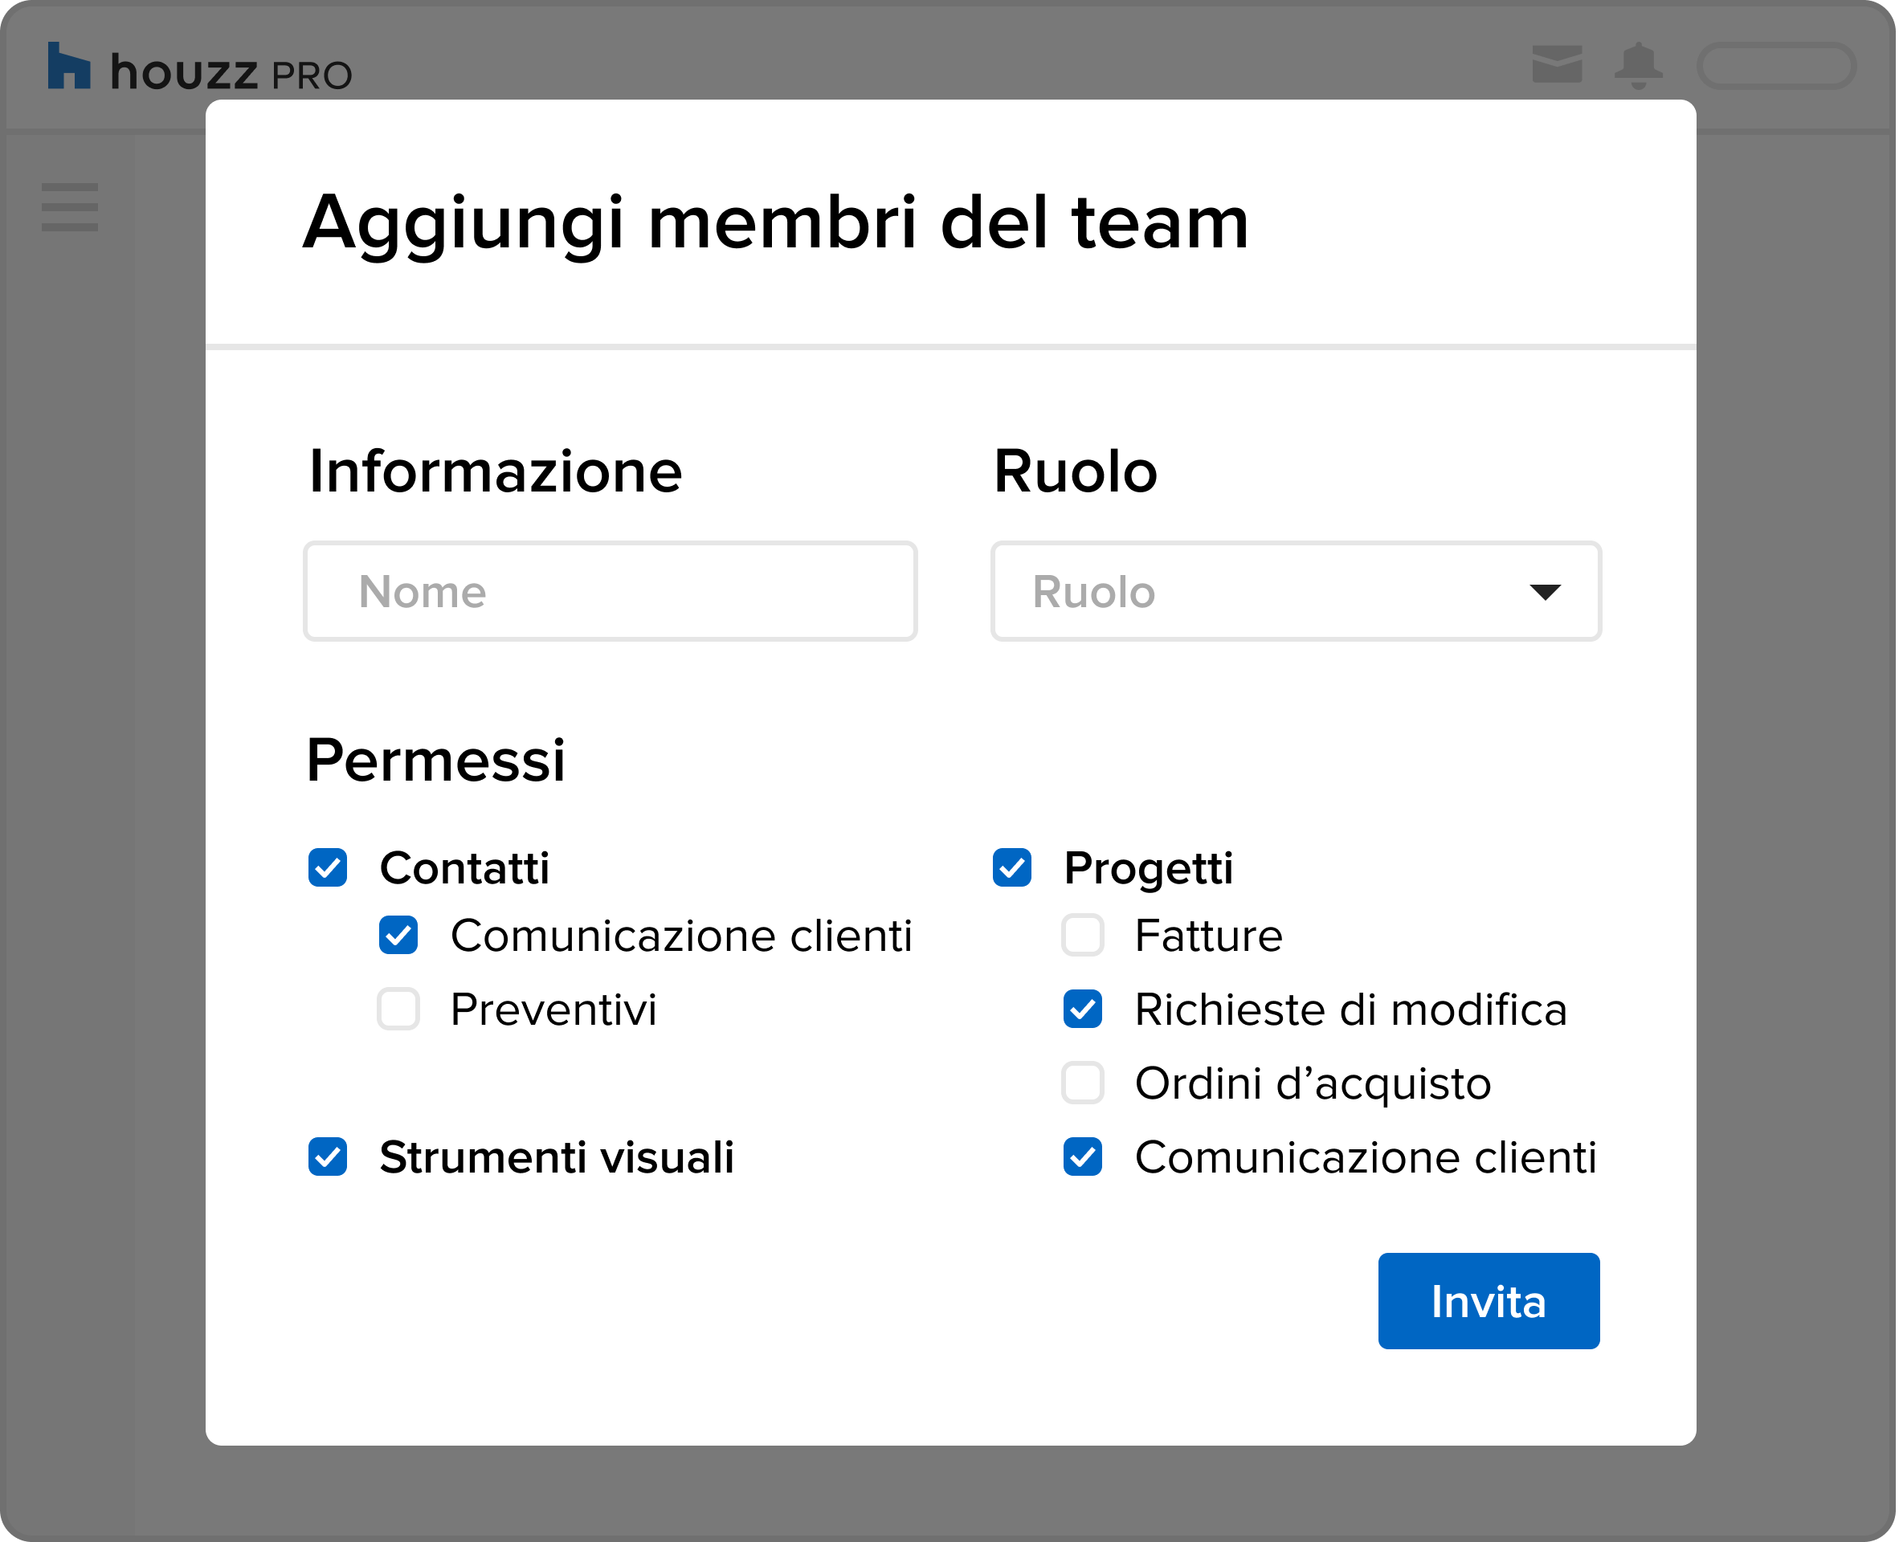
Task: Uncheck the Strumenti visuali checkbox
Action: click(x=328, y=1157)
